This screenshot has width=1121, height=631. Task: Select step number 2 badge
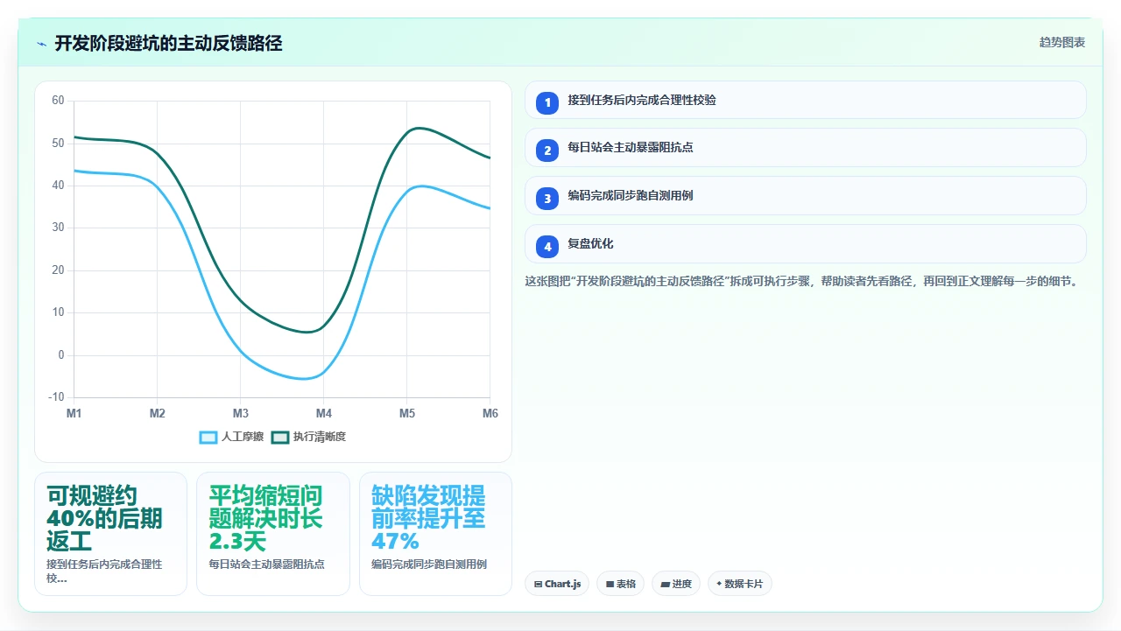click(547, 151)
